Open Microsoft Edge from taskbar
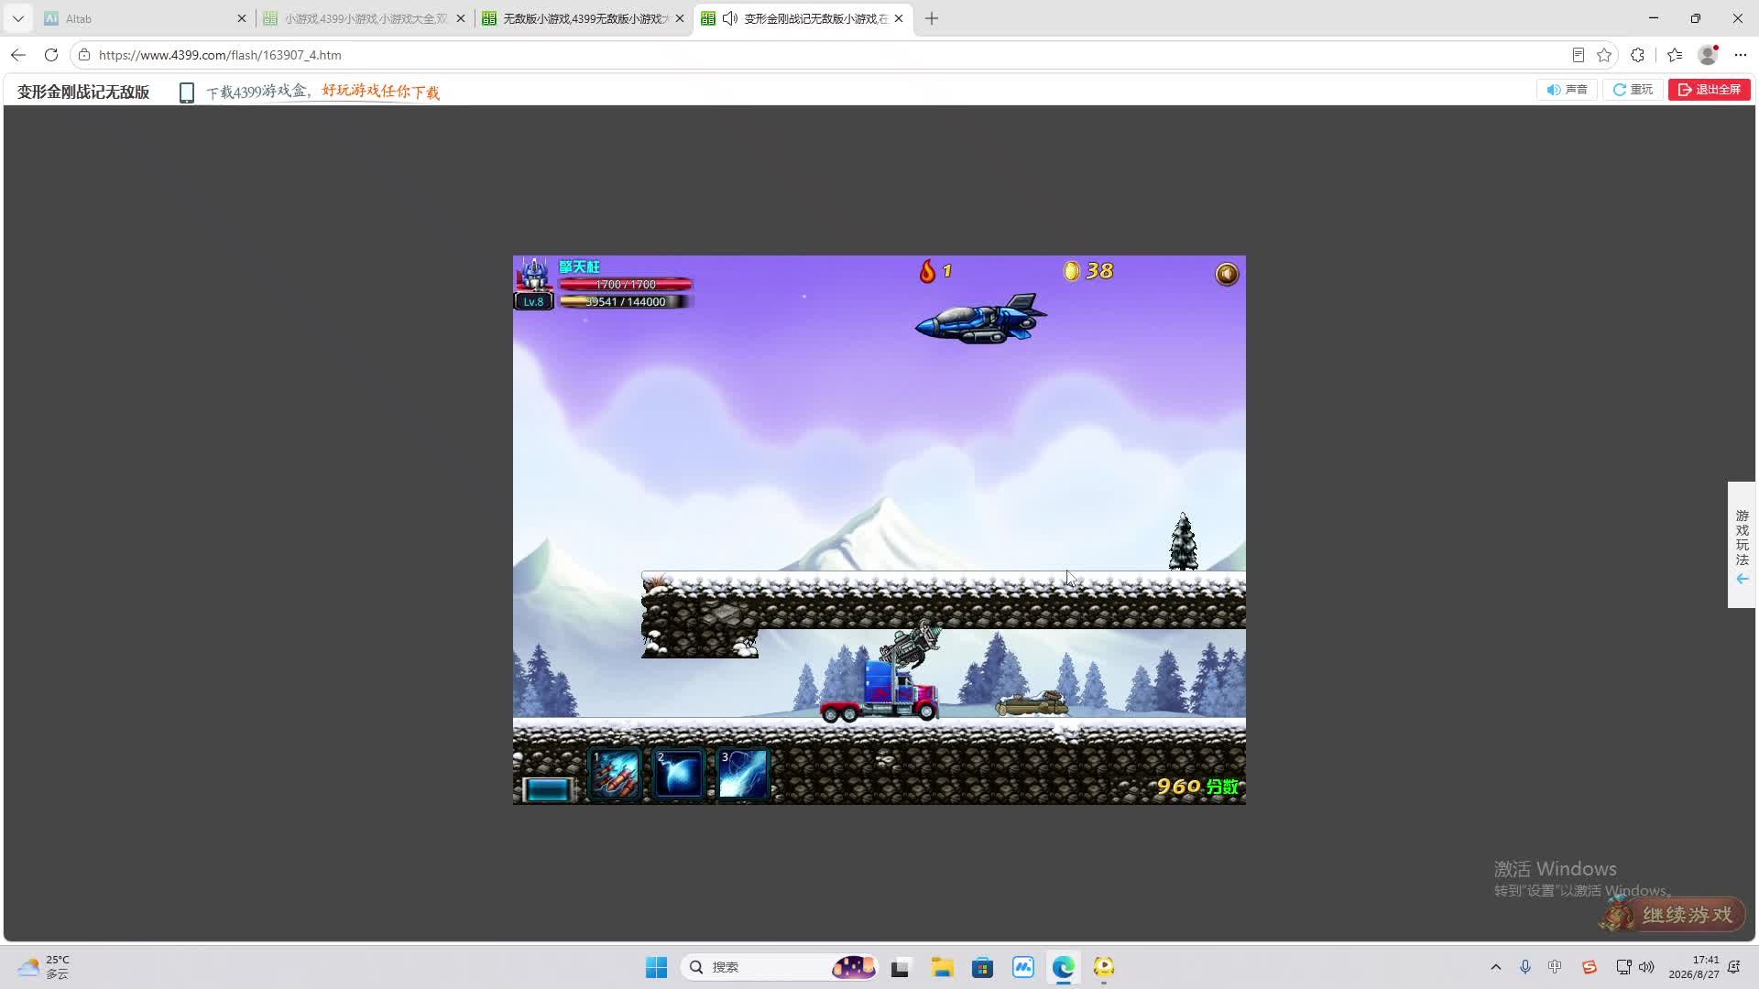Viewport: 1759px width, 989px height. (x=1064, y=967)
